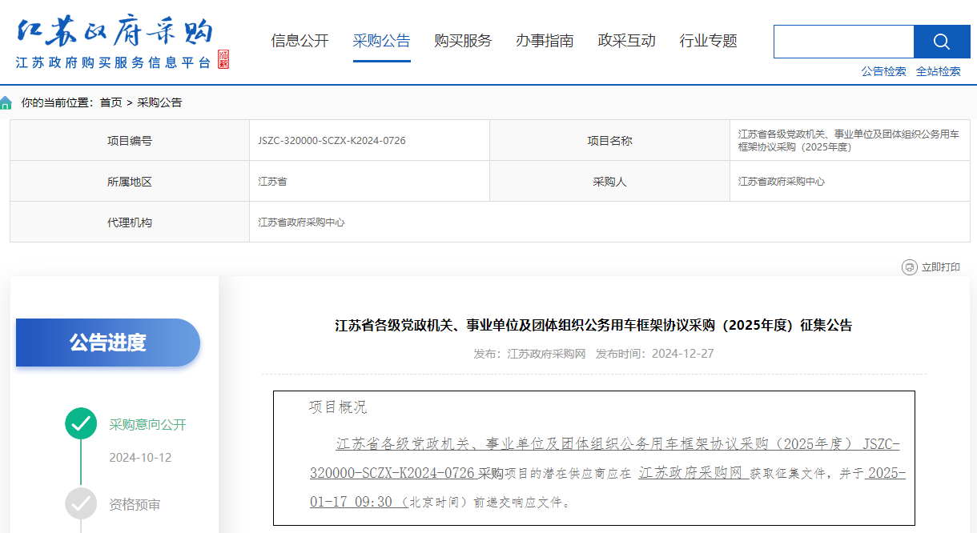Click the search magnifier icon
This screenshot has height=533, width=977.
tap(942, 41)
